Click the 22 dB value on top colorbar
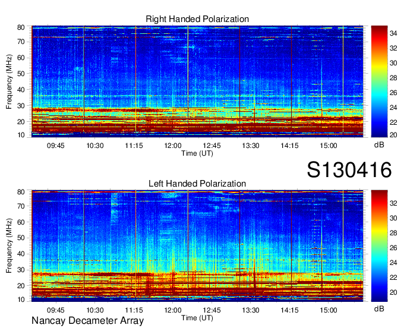404x328 pixels. point(393,122)
